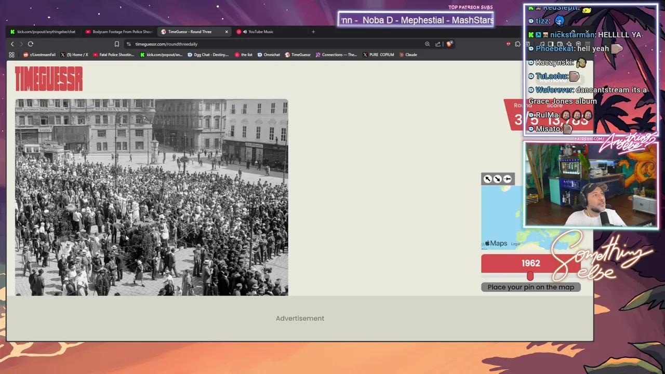The image size is (665, 374).
Task: Click the shrink map arrow icon
Action: click(497, 179)
